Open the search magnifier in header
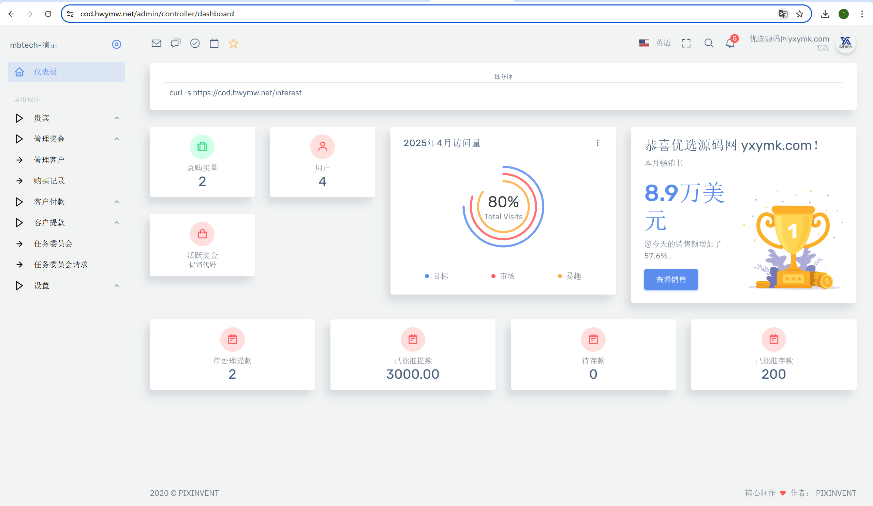This screenshot has width=873, height=506. pos(708,43)
